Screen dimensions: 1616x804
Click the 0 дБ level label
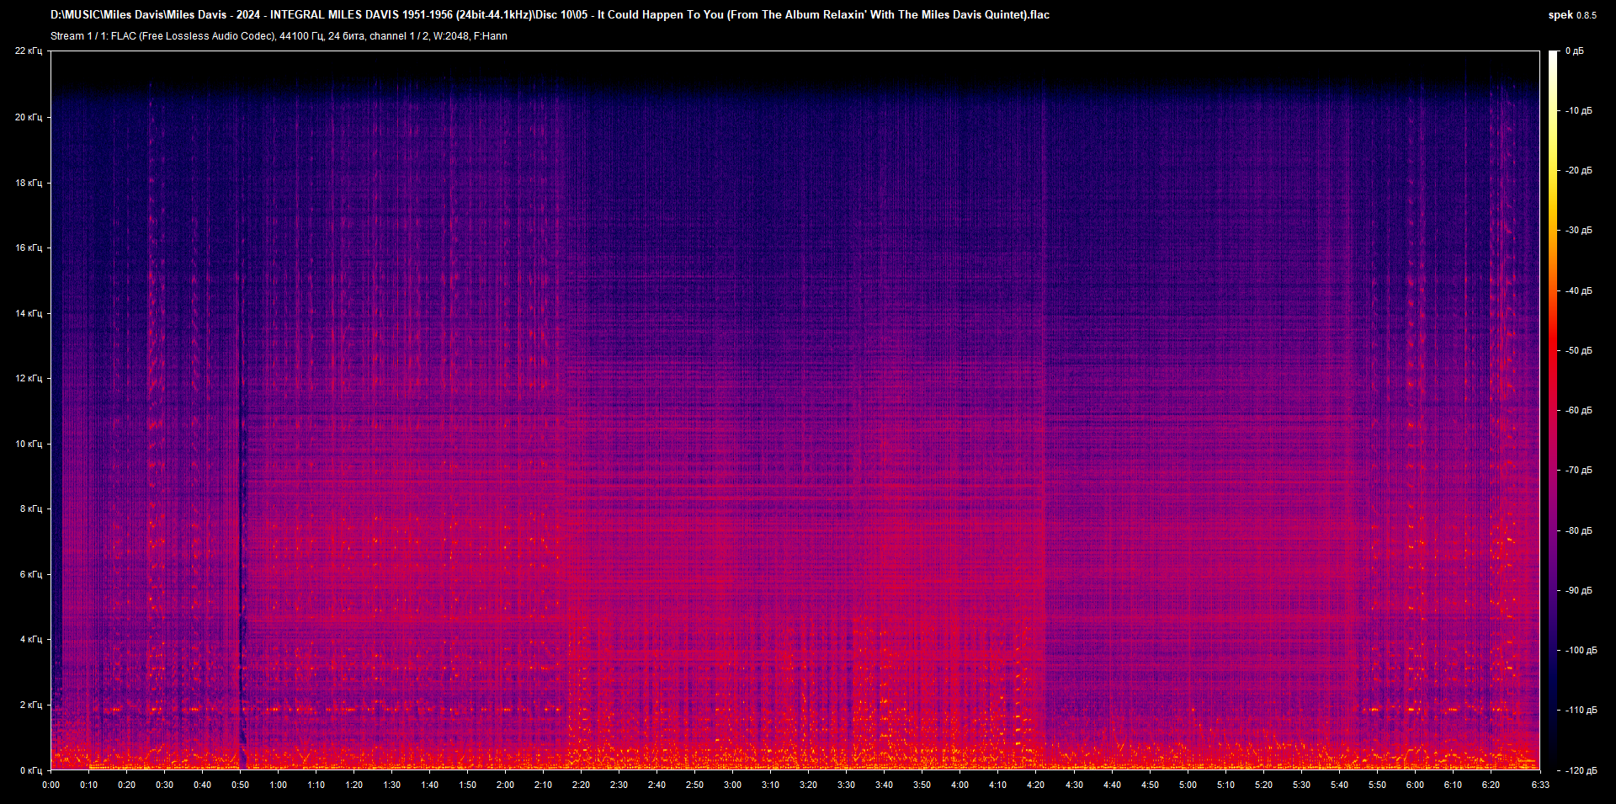point(1575,51)
